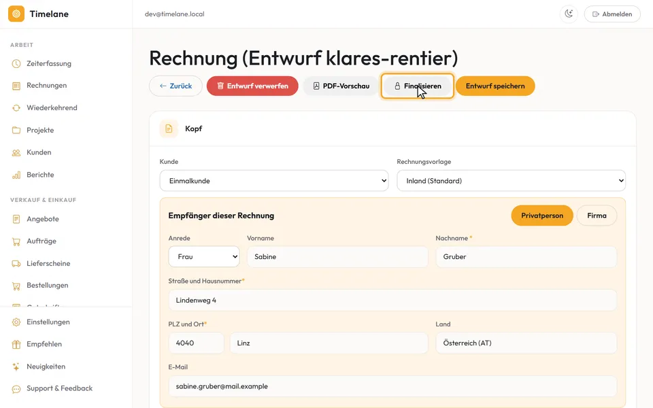
Task: Click the PLZ field showing 4040
Action: 196,343
